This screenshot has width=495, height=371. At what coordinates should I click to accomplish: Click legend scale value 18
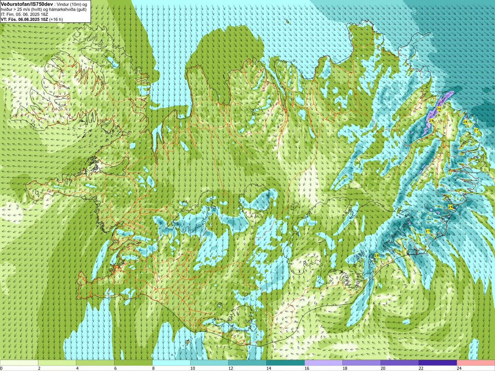345,368
